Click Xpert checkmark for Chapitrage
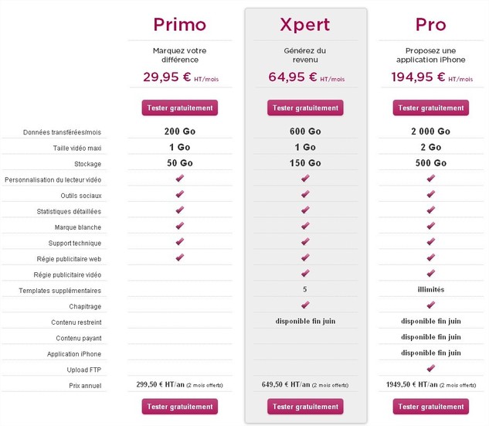 click(x=305, y=305)
